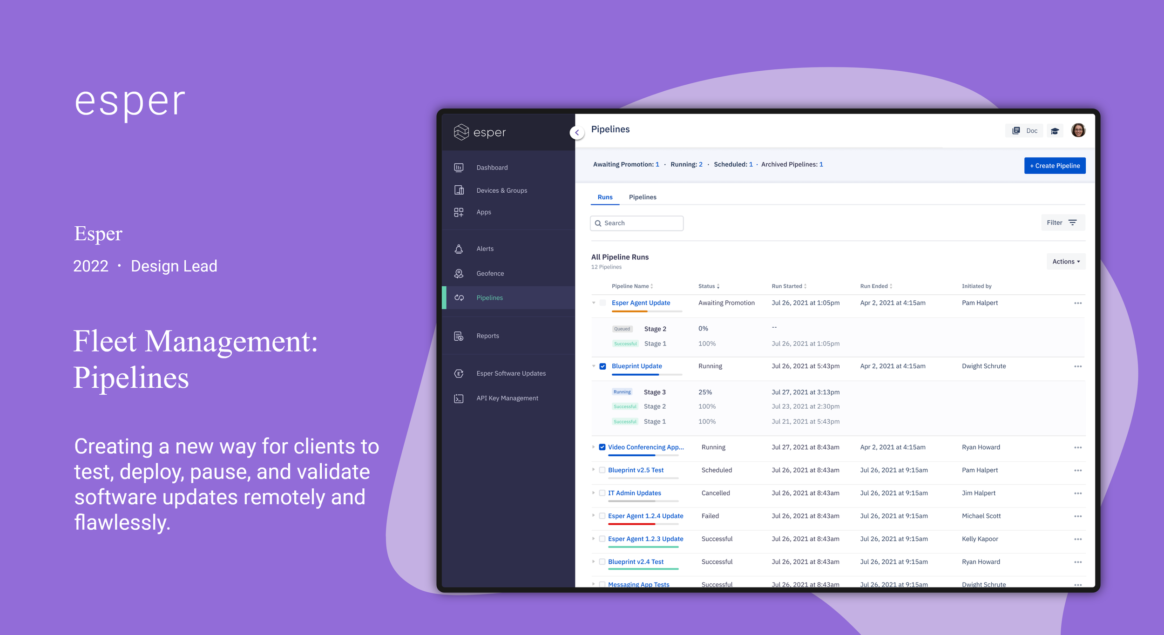Image resolution: width=1164 pixels, height=635 pixels.
Task: Open Dashboard from the sidebar
Action: (x=492, y=168)
